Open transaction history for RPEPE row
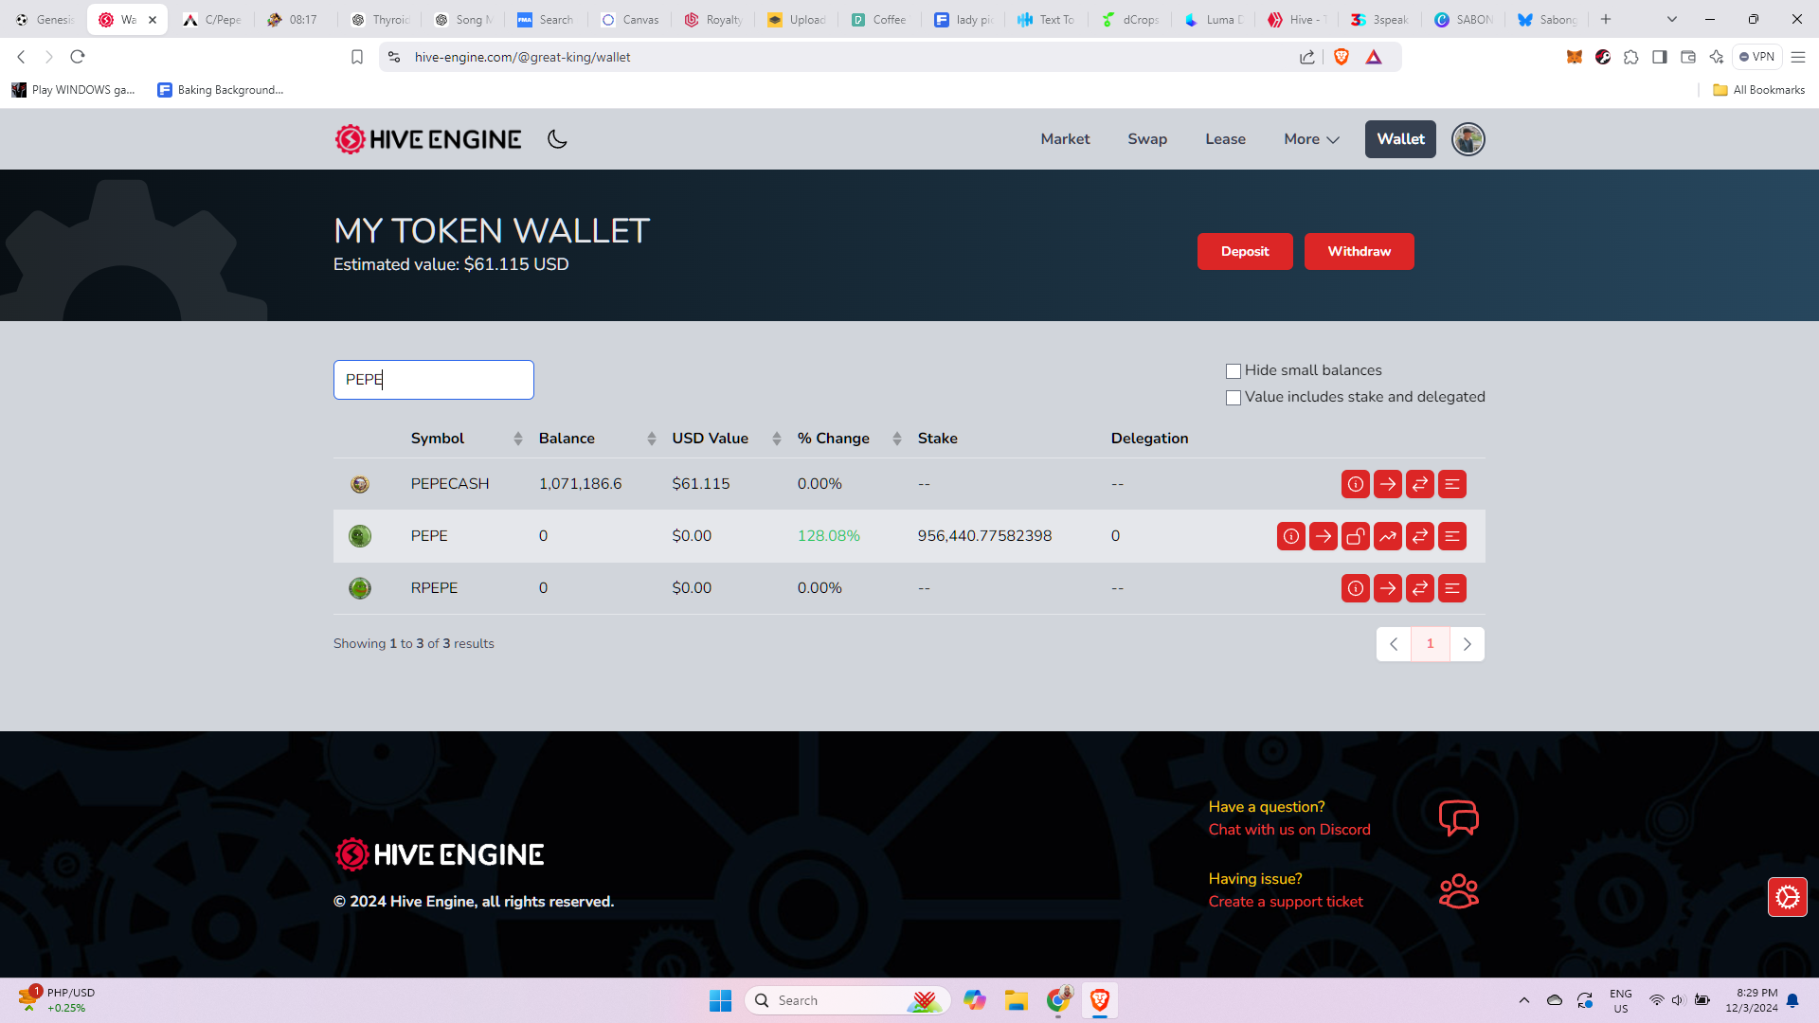The height and width of the screenshot is (1023, 1819). coord(1452,588)
